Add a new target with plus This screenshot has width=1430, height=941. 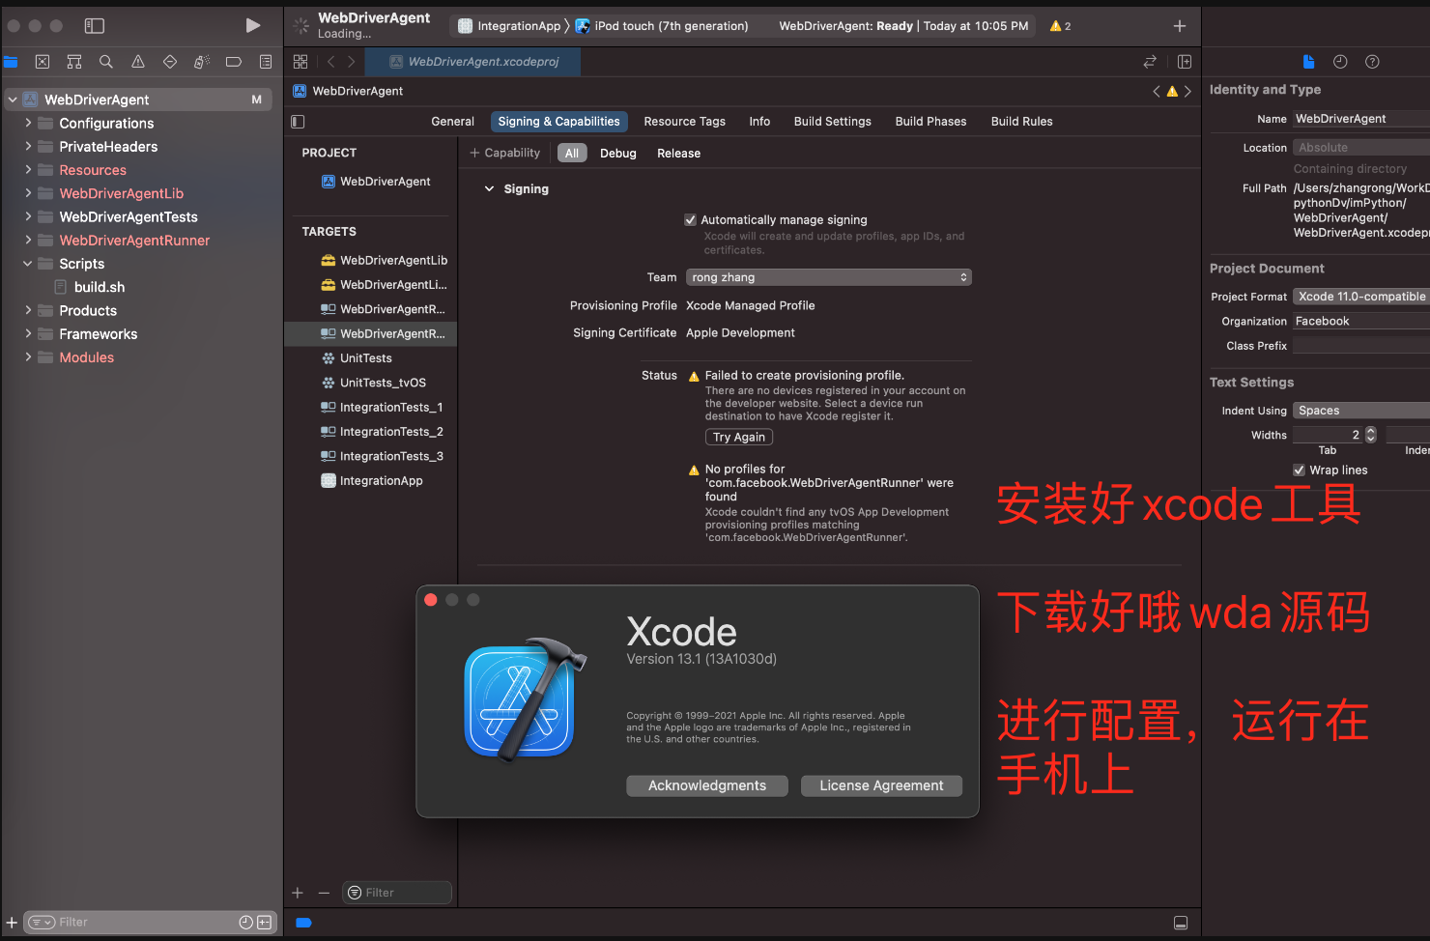(298, 893)
